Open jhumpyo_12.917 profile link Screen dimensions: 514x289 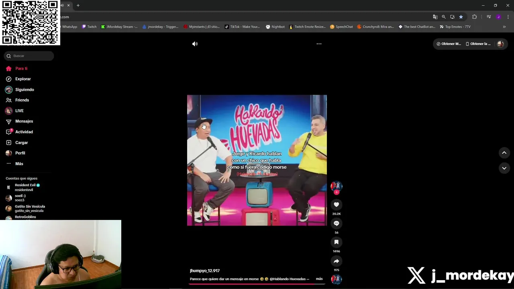tap(205, 271)
